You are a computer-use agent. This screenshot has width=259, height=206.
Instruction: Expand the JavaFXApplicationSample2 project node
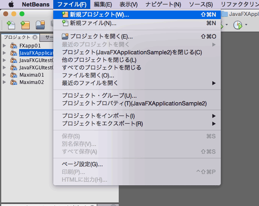pos(4,53)
